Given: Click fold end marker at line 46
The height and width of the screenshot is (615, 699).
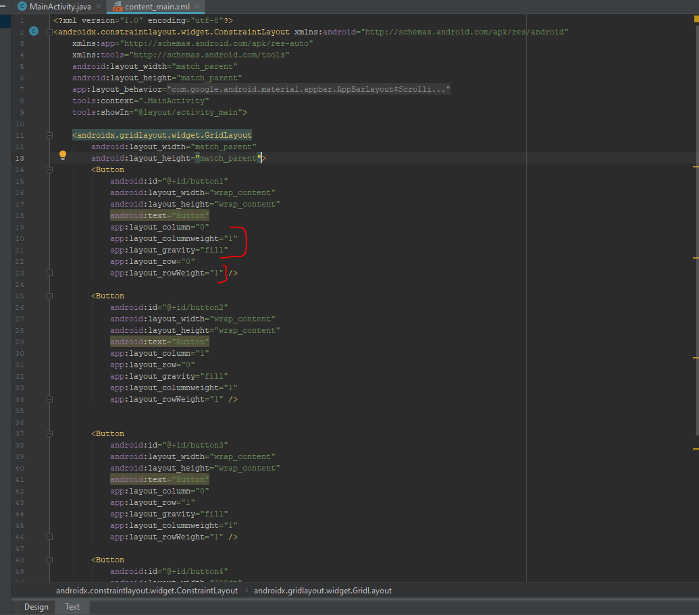Looking at the screenshot, I should 49,537.
